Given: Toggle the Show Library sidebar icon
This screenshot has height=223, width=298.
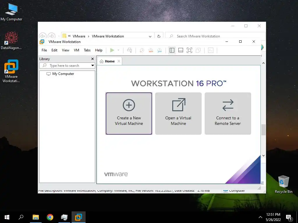Looking at the screenshot, I should click(172, 50).
